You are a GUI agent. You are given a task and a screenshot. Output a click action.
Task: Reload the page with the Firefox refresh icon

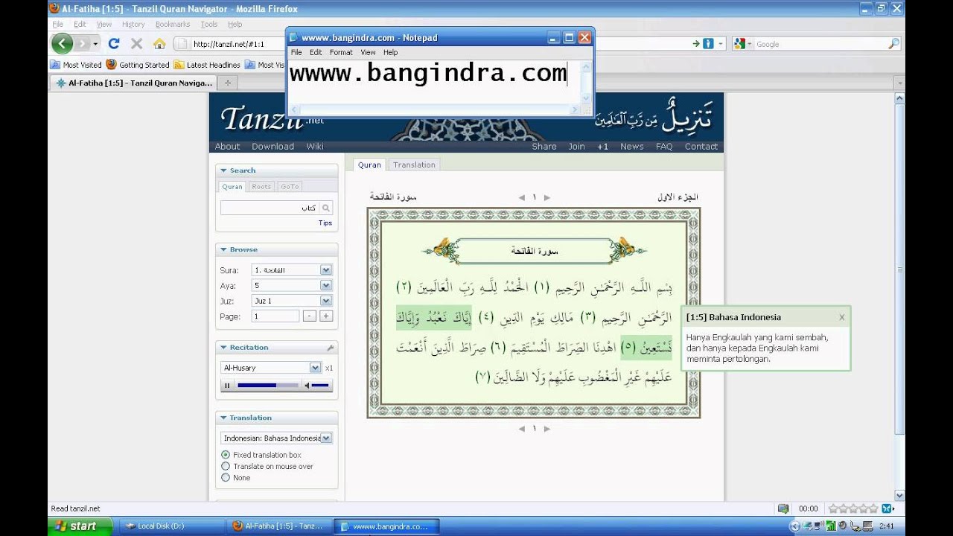(114, 44)
